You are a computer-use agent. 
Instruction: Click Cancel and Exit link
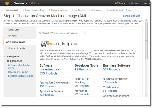[131, 16]
